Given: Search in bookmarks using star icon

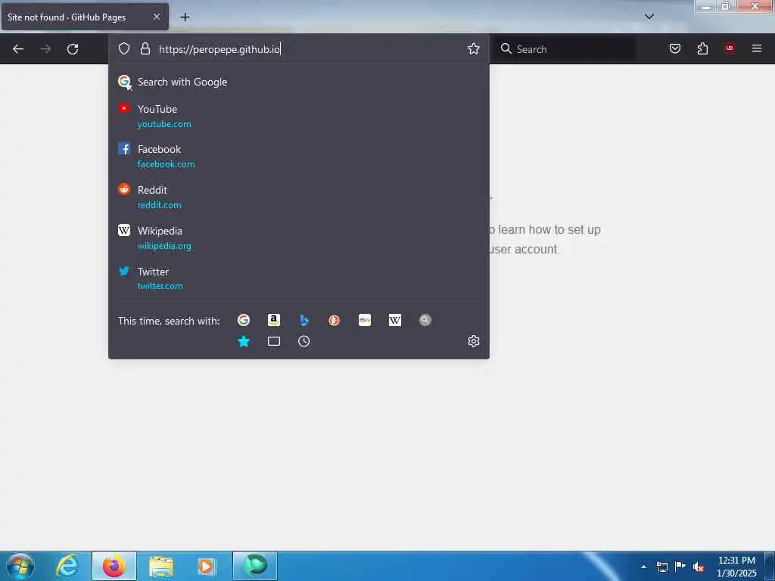Looking at the screenshot, I should click(244, 341).
